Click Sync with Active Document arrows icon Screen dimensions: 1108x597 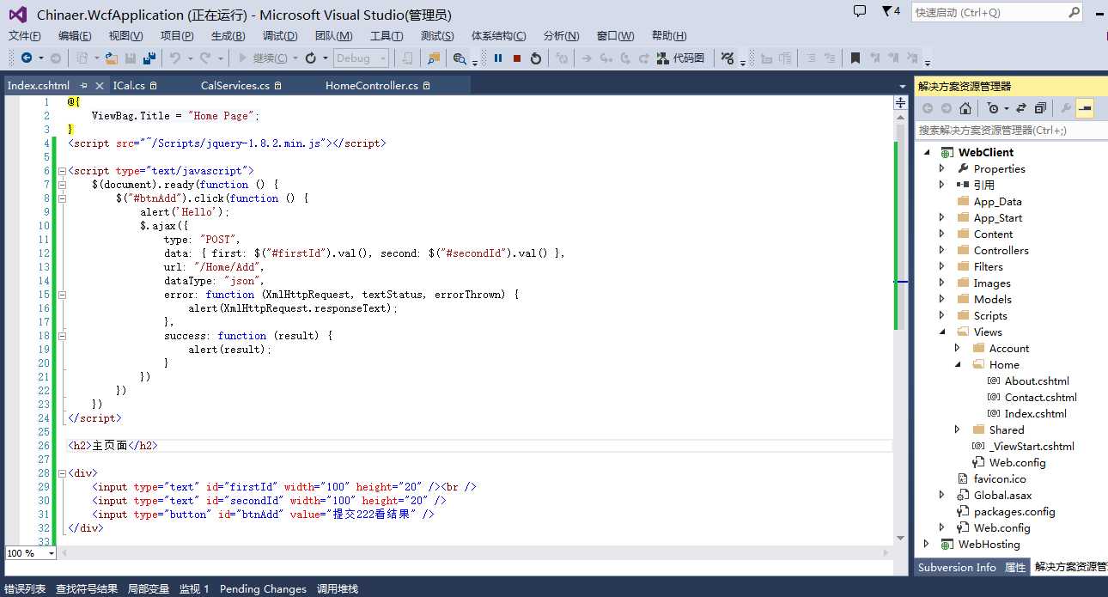point(1021,108)
